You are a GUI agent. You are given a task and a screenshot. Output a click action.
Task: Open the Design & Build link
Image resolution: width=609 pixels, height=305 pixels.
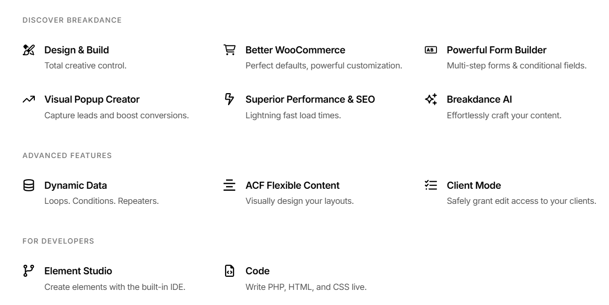click(77, 50)
